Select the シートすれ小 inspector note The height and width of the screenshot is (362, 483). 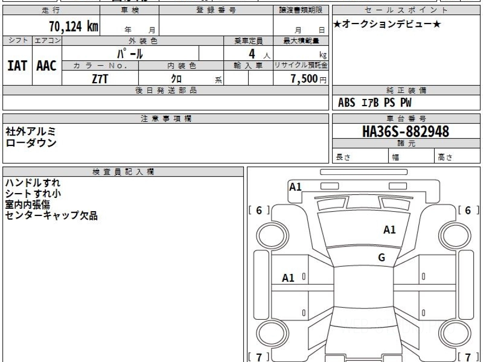coord(33,194)
